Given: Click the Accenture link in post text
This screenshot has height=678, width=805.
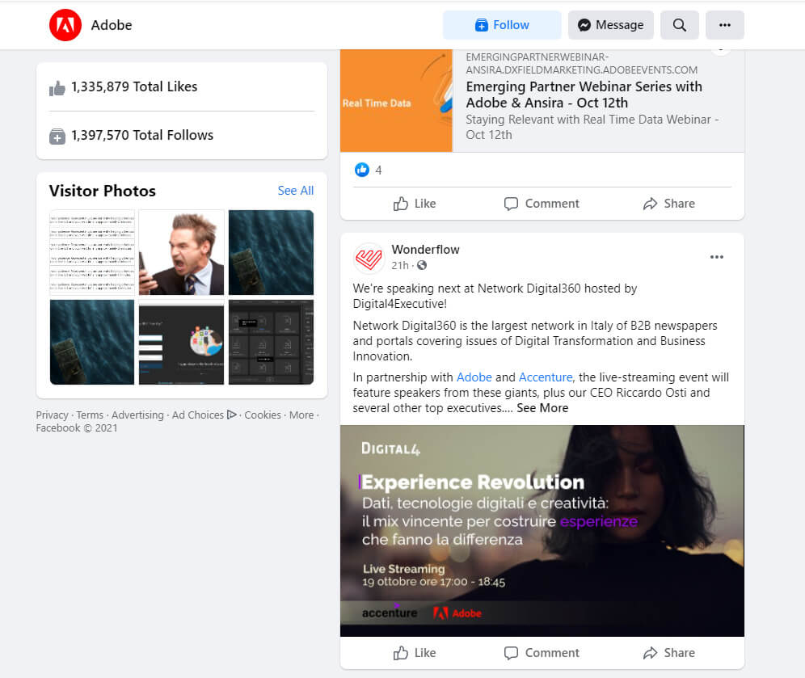Looking at the screenshot, I should click(x=546, y=377).
